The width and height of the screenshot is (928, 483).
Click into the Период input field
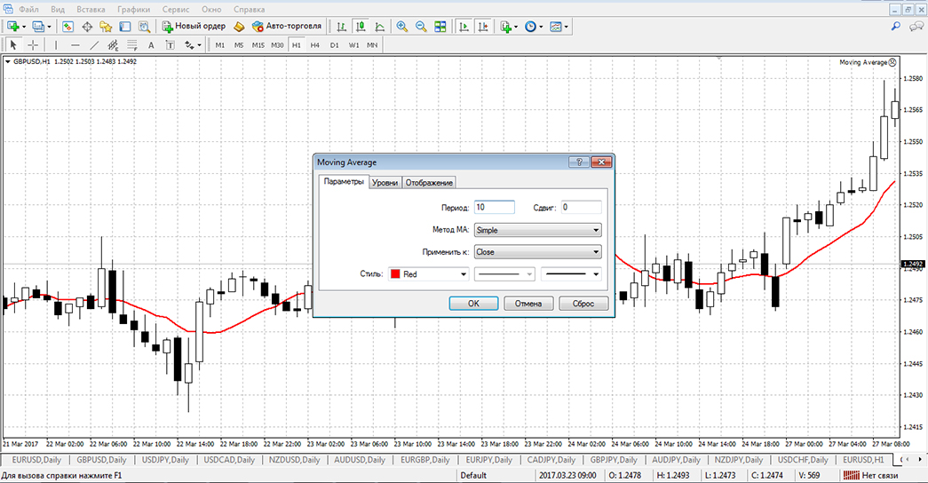(494, 207)
